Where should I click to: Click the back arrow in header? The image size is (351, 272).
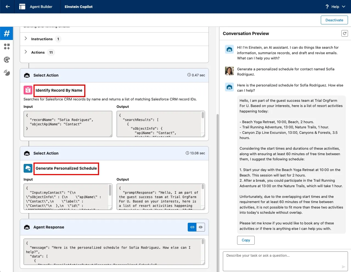pyautogui.click(x=8, y=7)
